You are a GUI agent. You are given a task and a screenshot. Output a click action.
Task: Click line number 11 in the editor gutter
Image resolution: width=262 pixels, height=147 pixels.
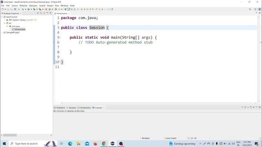[x=57, y=67]
